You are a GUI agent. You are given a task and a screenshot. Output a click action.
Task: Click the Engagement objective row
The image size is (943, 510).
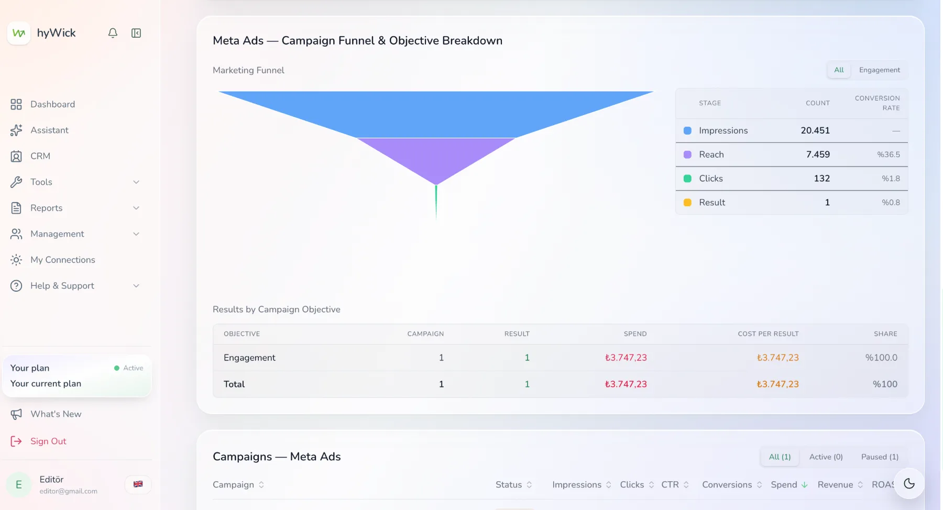[561, 358]
